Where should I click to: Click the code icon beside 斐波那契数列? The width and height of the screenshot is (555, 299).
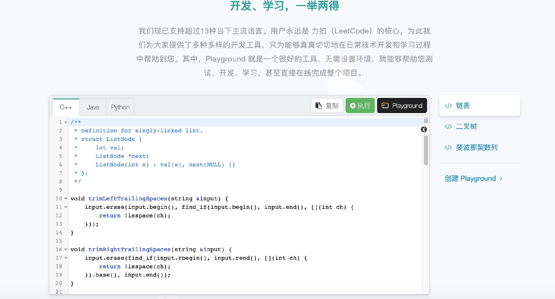448,148
